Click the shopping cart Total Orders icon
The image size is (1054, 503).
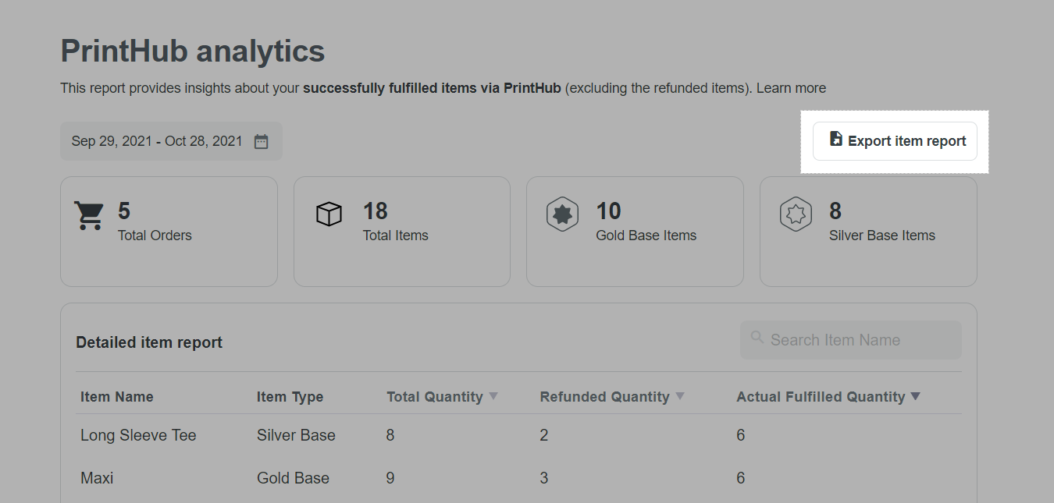tap(89, 216)
